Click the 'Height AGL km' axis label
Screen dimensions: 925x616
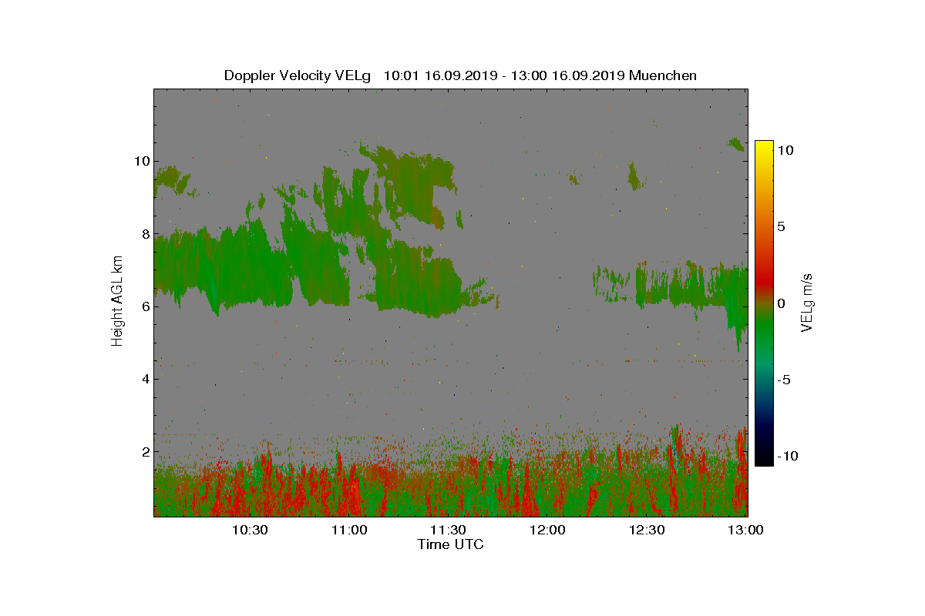[117, 302]
